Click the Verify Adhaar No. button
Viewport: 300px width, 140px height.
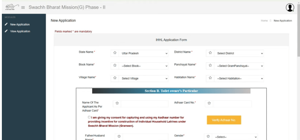coord(224,120)
